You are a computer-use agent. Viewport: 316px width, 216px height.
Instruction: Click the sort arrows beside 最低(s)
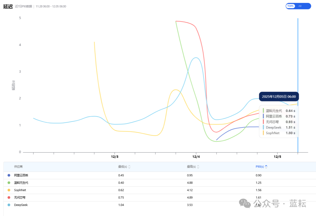coord(129,167)
